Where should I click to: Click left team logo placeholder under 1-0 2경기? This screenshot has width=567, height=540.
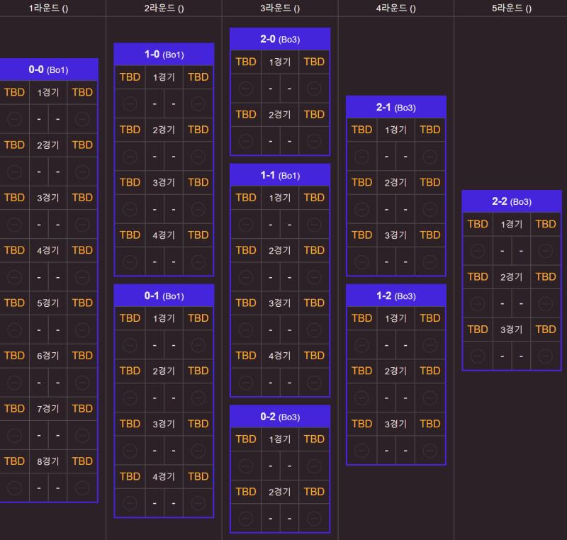pyautogui.click(x=130, y=157)
